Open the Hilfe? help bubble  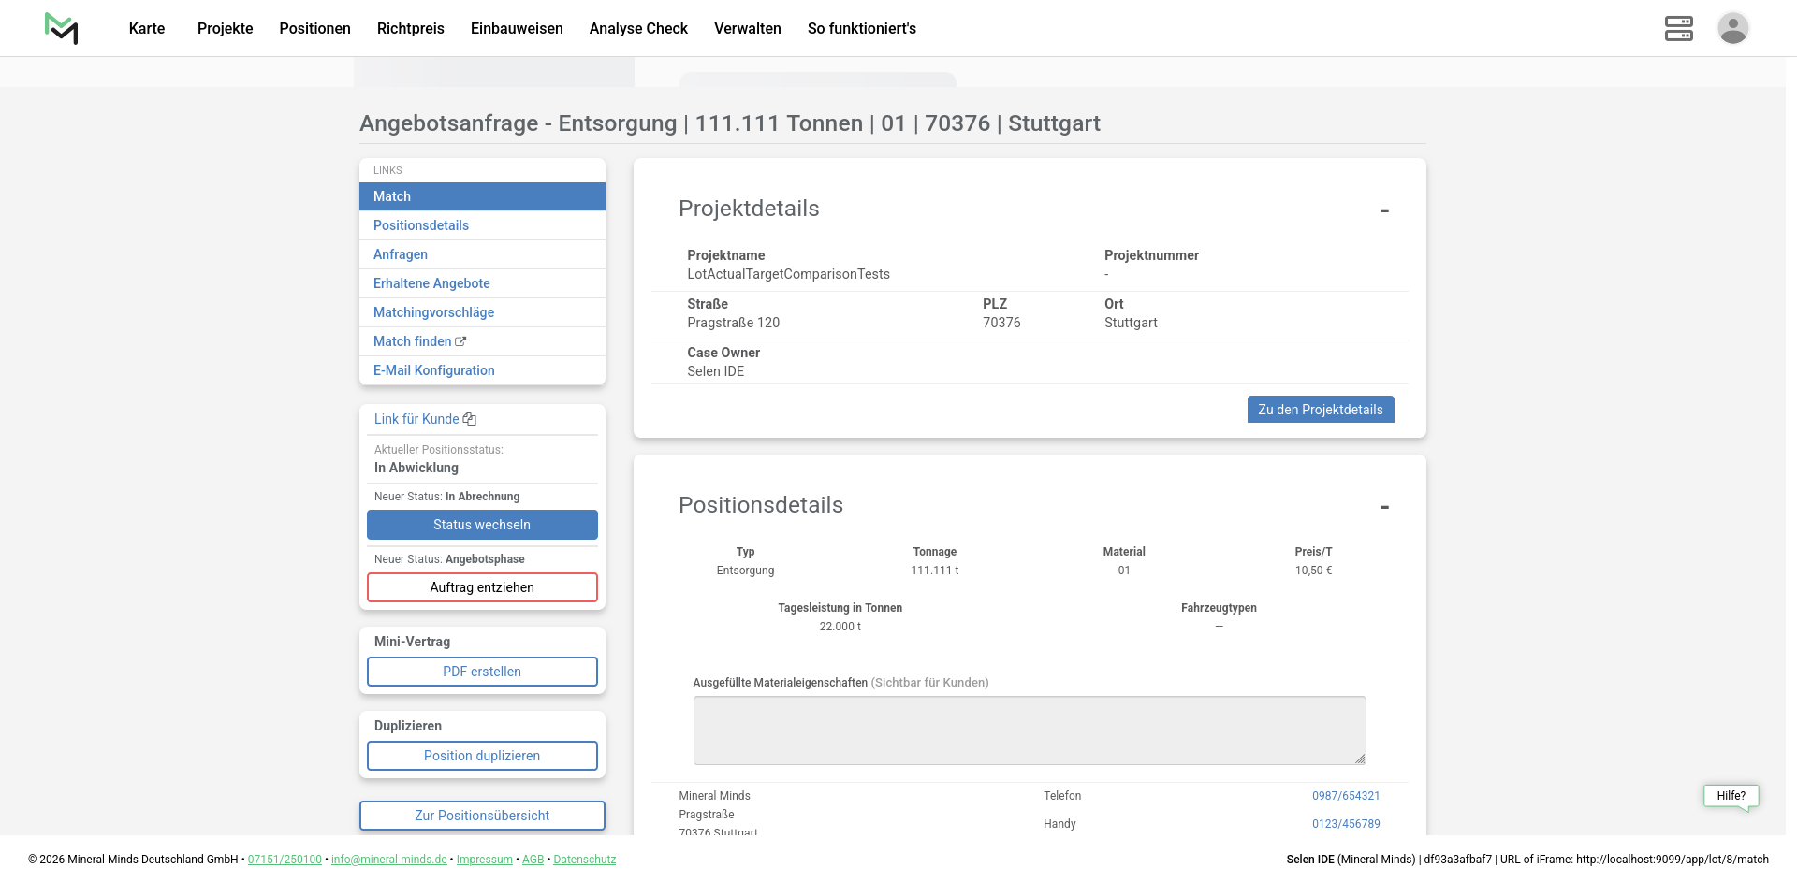[1731, 796]
